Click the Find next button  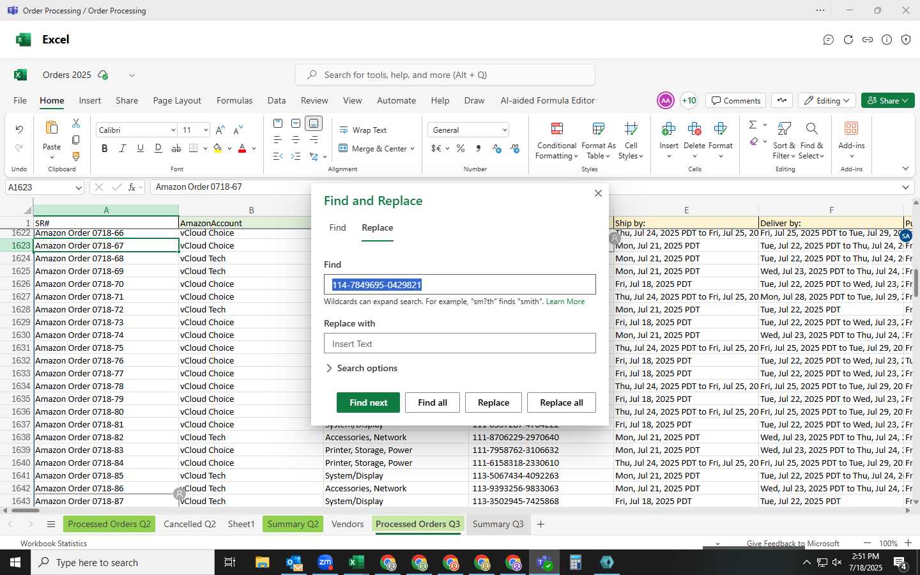368,402
